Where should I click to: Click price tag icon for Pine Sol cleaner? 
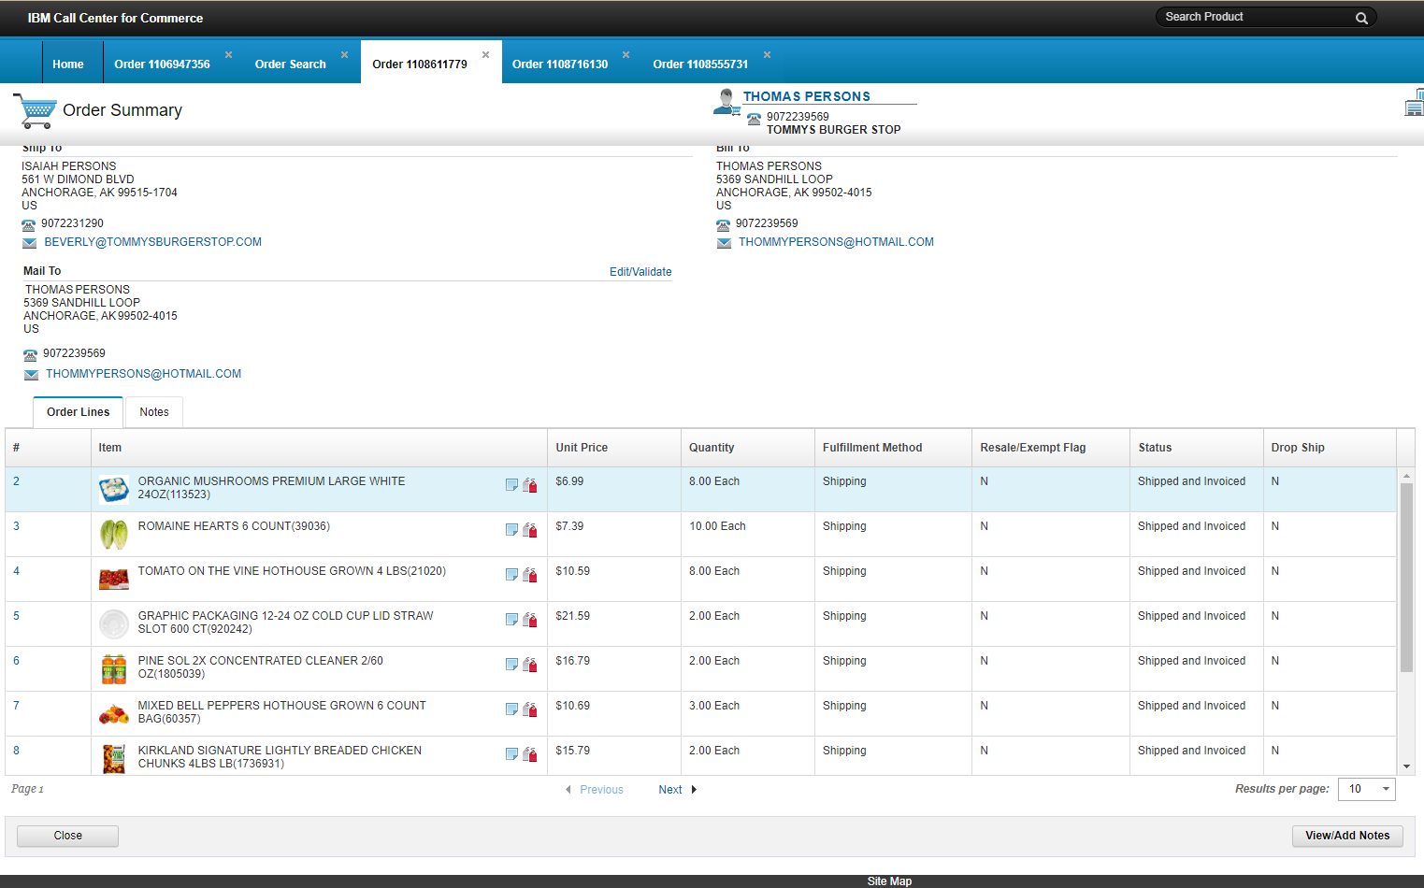(x=530, y=665)
